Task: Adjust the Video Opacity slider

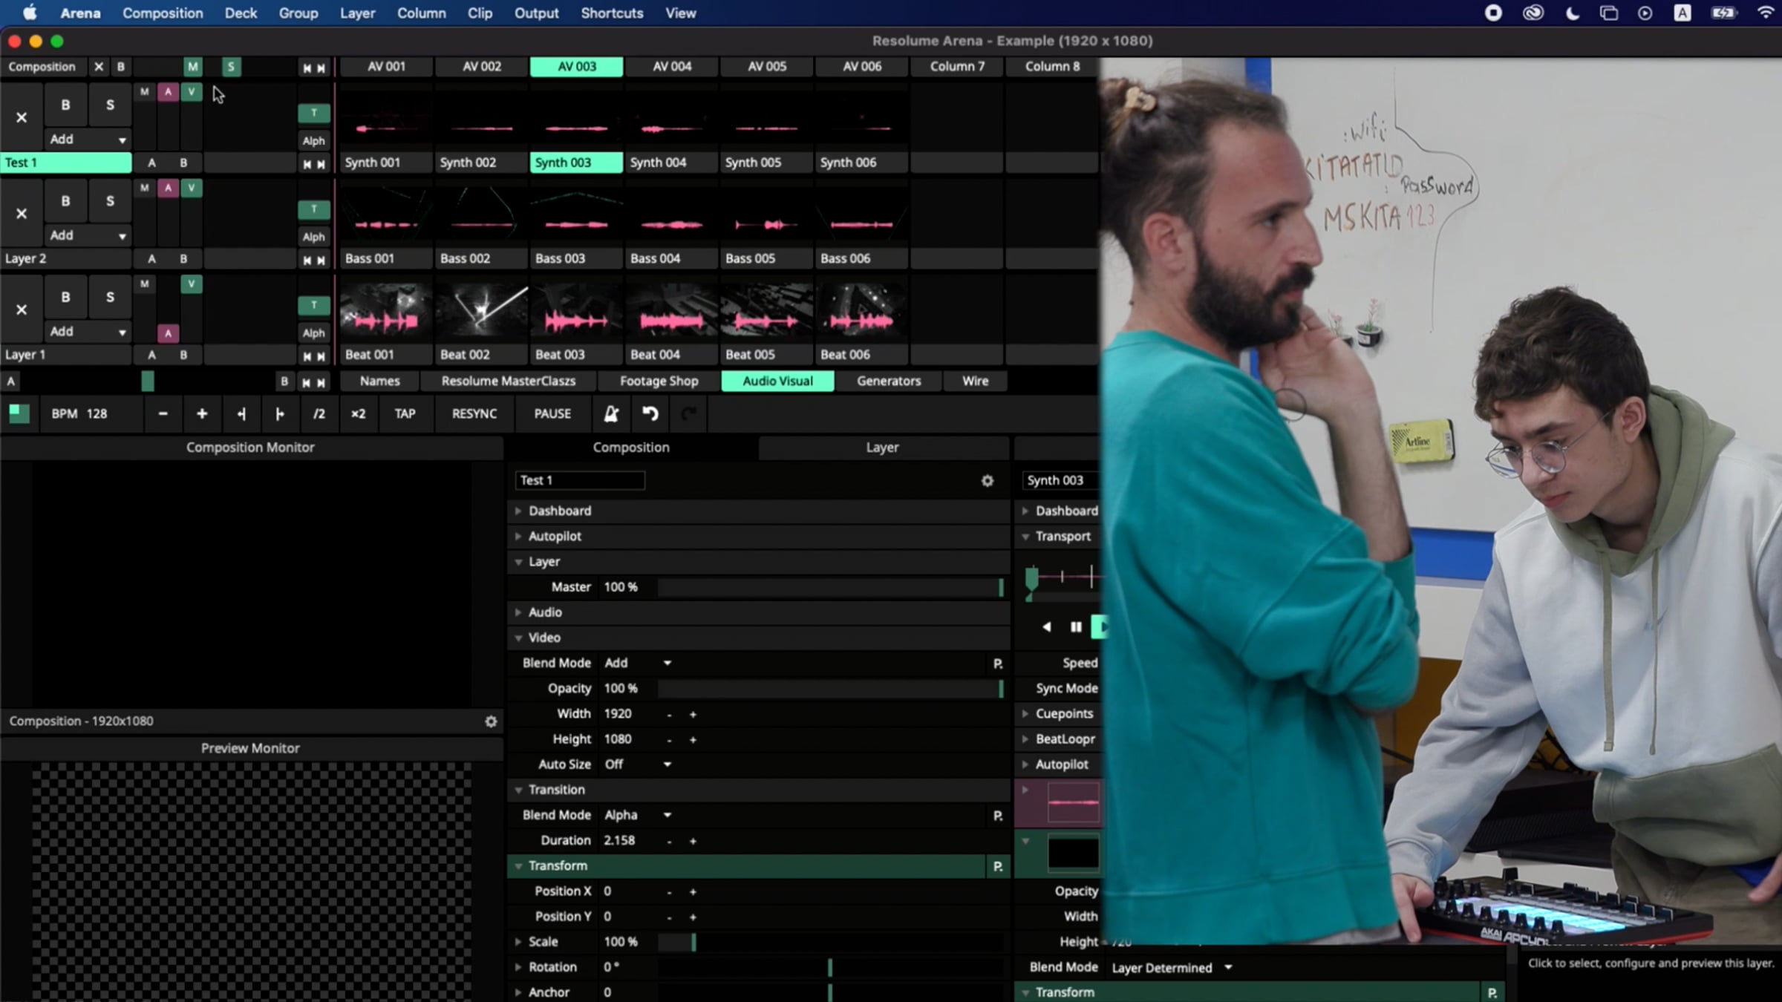Action: click(x=830, y=689)
